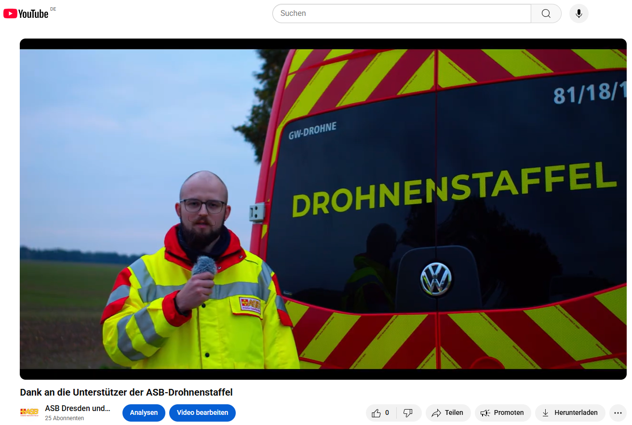This screenshot has width=632, height=425.
Task: Click the ASB channel avatar logo
Action: tap(29, 412)
